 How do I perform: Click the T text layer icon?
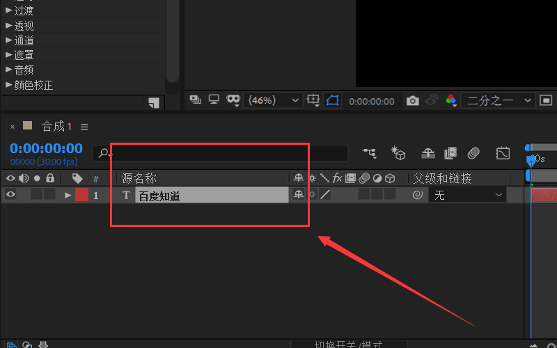(126, 195)
